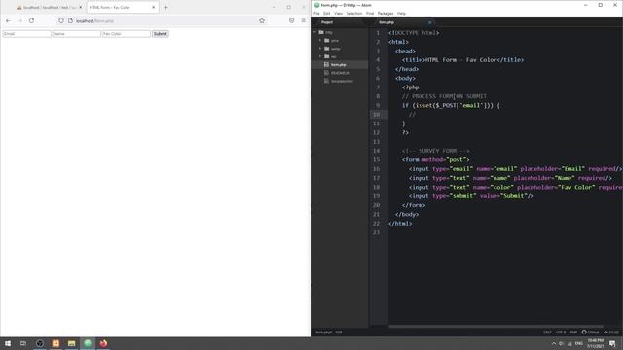Go back in the Firefox browser
This screenshot has height=350, width=623.
(x=9, y=20)
